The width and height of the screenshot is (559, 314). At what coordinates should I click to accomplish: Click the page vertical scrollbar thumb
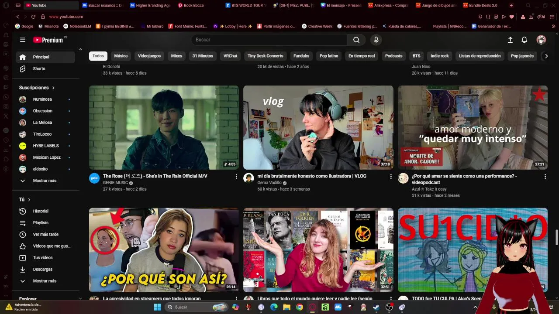[x=556, y=238]
